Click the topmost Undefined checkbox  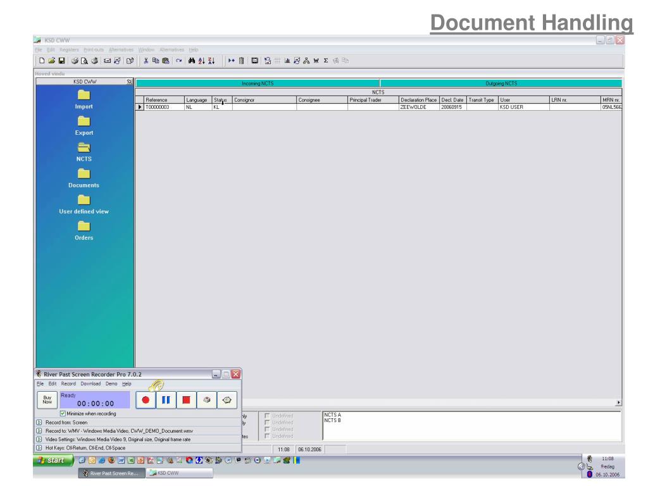click(267, 416)
